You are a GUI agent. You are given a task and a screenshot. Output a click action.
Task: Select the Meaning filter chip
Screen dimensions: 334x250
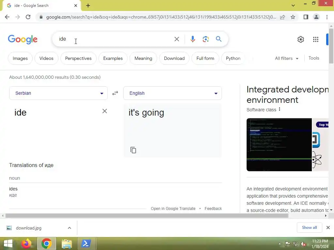tap(144, 58)
